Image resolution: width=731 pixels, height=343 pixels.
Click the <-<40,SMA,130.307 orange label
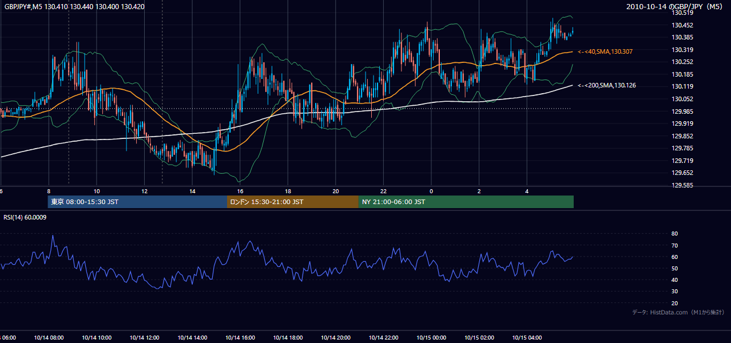pos(605,51)
